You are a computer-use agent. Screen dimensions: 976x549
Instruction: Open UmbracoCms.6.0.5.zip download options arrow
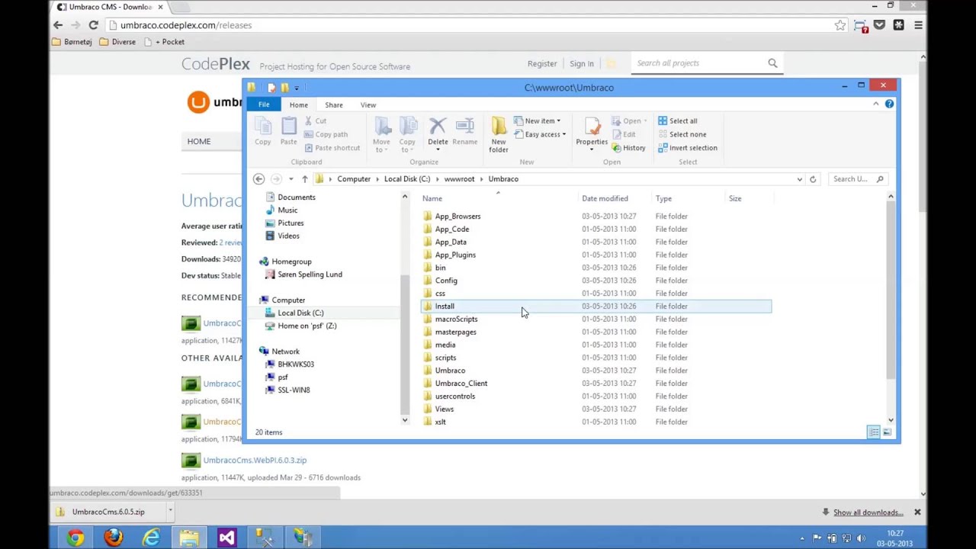pyautogui.click(x=170, y=512)
